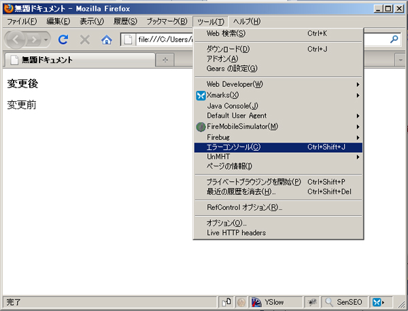Open オプション(O)... from Tools menu

278,223
